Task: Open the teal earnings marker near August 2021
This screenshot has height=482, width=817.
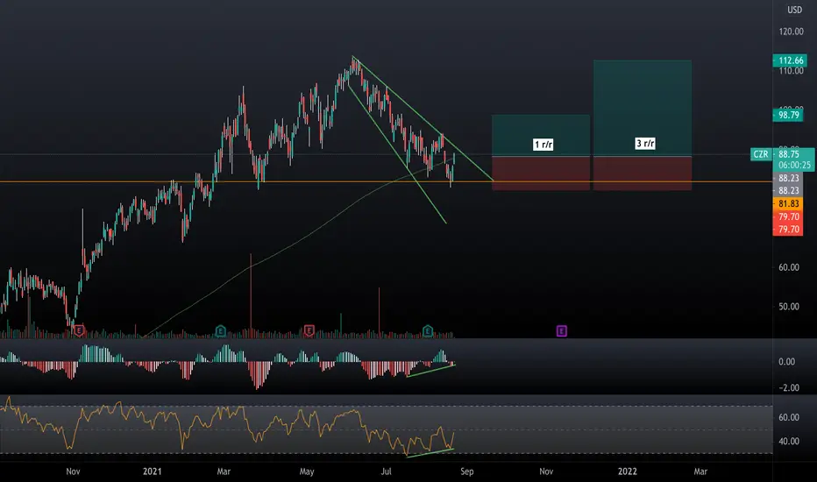Action: pyautogui.click(x=428, y=330)
